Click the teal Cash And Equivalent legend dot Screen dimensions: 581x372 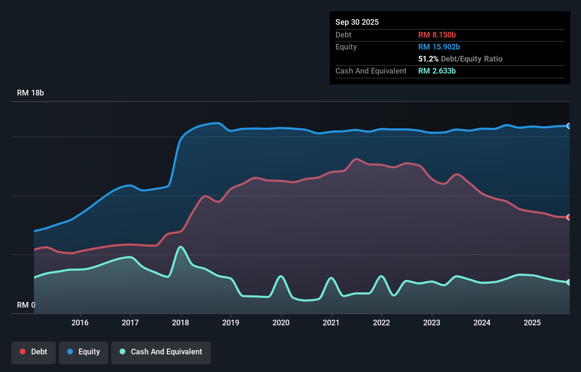122,351
